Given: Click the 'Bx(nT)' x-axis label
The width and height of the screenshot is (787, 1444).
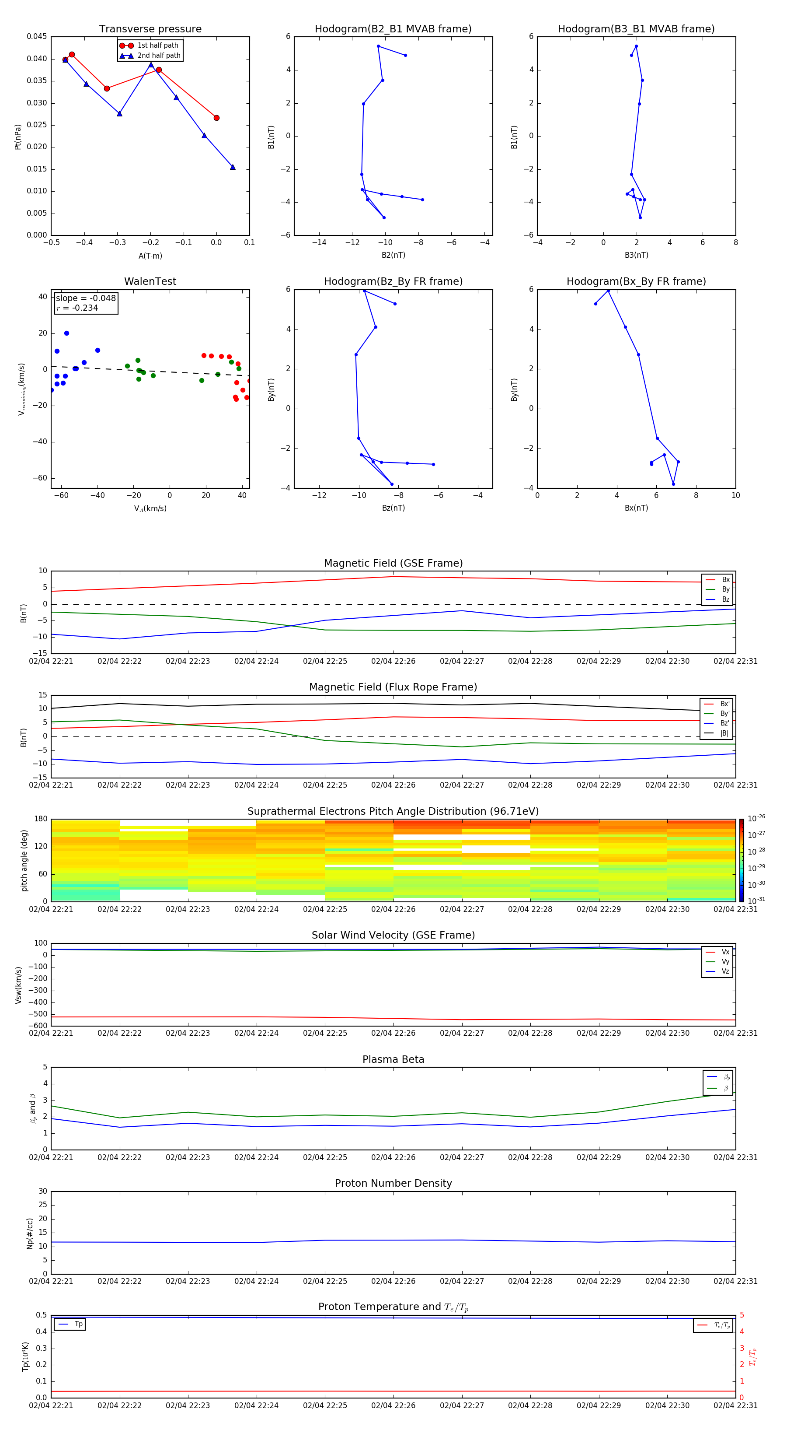Looking at the screenshot, I should (636, 508).
